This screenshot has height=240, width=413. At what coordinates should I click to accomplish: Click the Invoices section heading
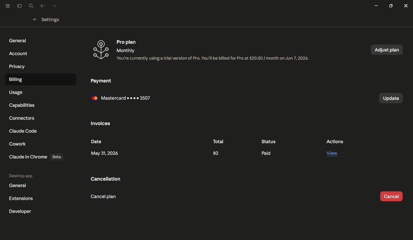pos(100,123)
